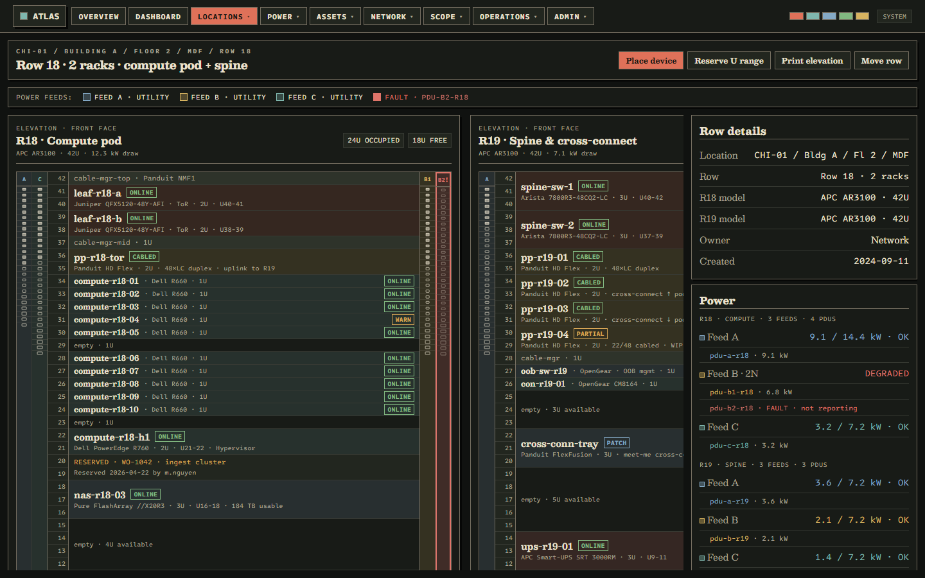Open the SCOPE dropdown menu
This screenshot has height=578, width=925.
446,17
